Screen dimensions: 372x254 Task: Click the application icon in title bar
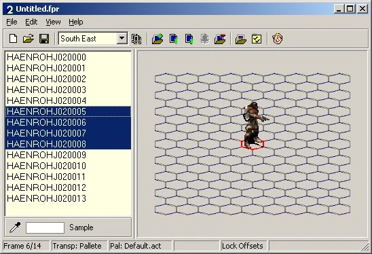point(10,10)
